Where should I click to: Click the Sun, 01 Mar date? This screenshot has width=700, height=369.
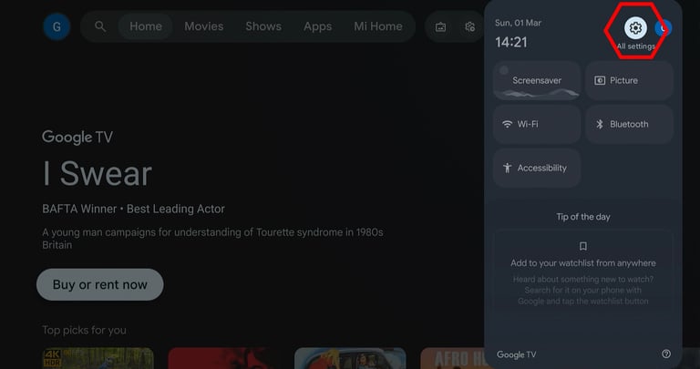pyautogui.click(x=519, y=23)
